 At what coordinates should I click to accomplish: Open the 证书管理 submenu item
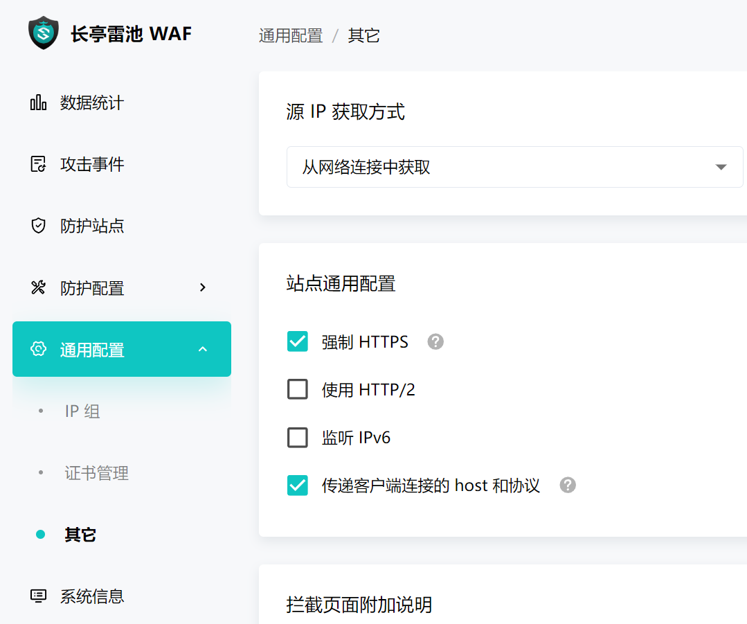click(x=97, y=473)
